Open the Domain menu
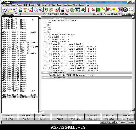Image resolution: width=136 pixels, height=130 pixels. pyautogui.click(x=32, y=5)
